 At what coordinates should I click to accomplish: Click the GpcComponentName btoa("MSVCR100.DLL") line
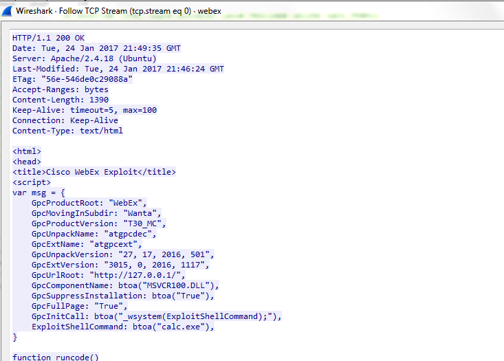point(125,285)
